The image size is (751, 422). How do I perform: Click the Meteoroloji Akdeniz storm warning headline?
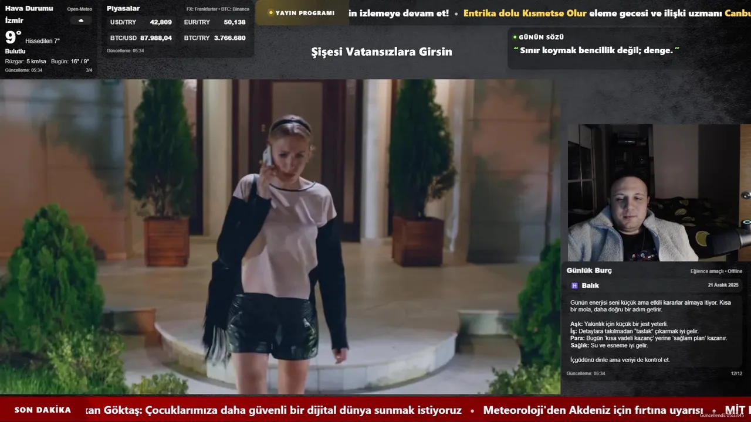(x=593, y=410)
